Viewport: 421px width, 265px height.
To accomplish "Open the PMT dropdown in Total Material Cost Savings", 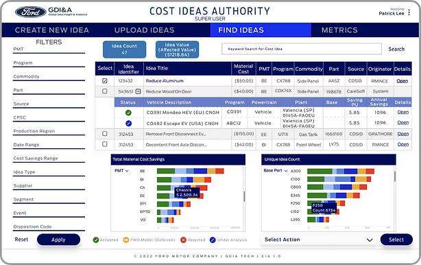I will tap(121, 171).
